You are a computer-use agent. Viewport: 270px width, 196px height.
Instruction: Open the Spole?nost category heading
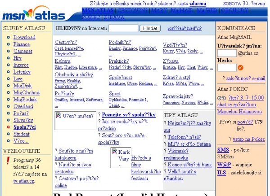coord(120,78)
